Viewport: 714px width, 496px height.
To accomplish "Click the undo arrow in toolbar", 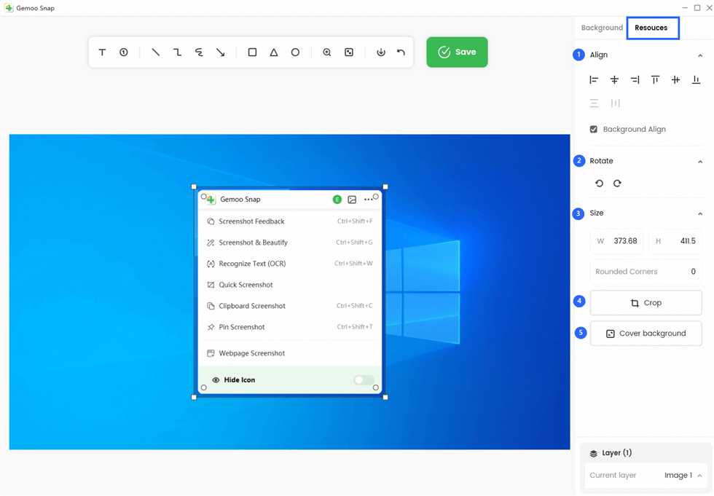I will pyautogui.click(x=401, y=52).
